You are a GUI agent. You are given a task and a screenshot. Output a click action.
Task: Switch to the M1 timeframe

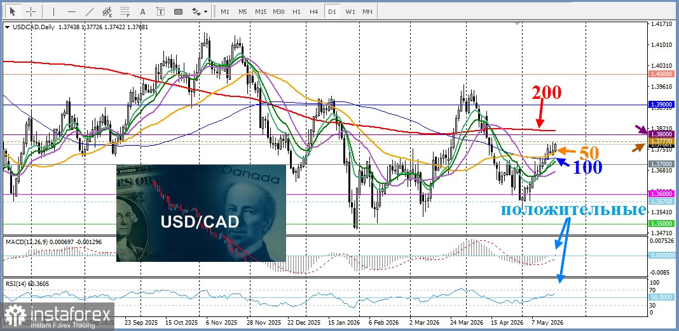[x=225, y=11]
